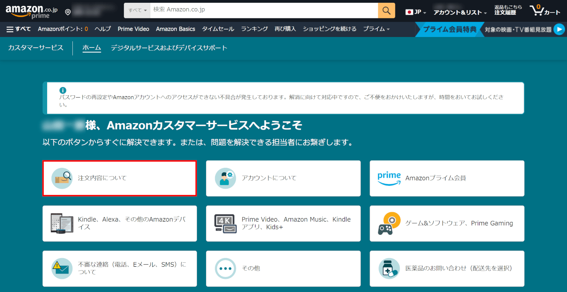Click the three-dots その他 icon

[x=225, y=268]
